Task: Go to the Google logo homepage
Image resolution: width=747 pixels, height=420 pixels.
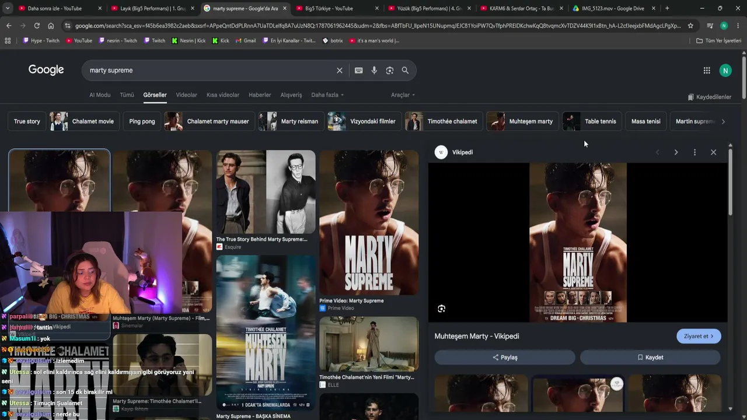Action: [x=46, y=70]
